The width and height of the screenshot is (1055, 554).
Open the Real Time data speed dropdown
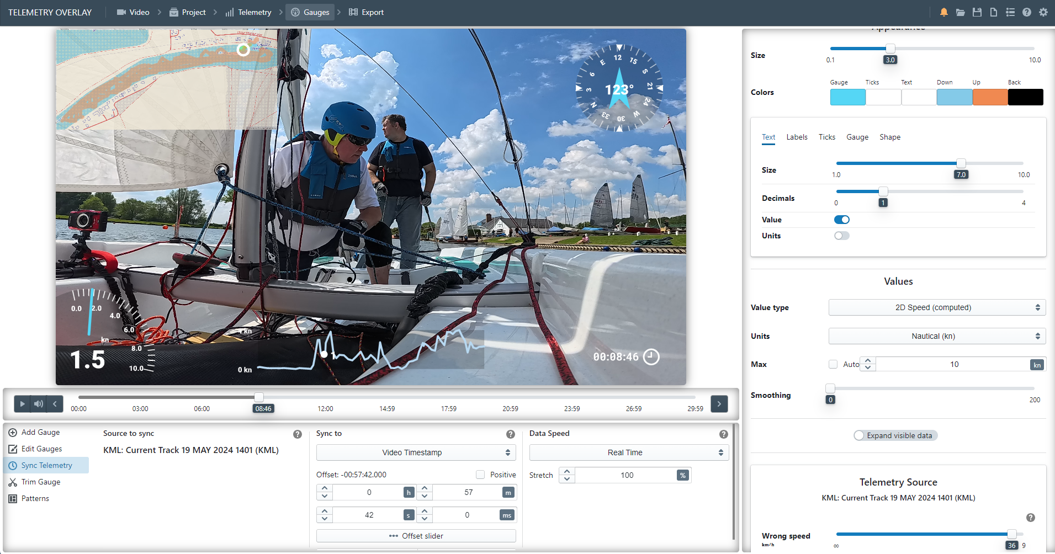tap(629, 452)
